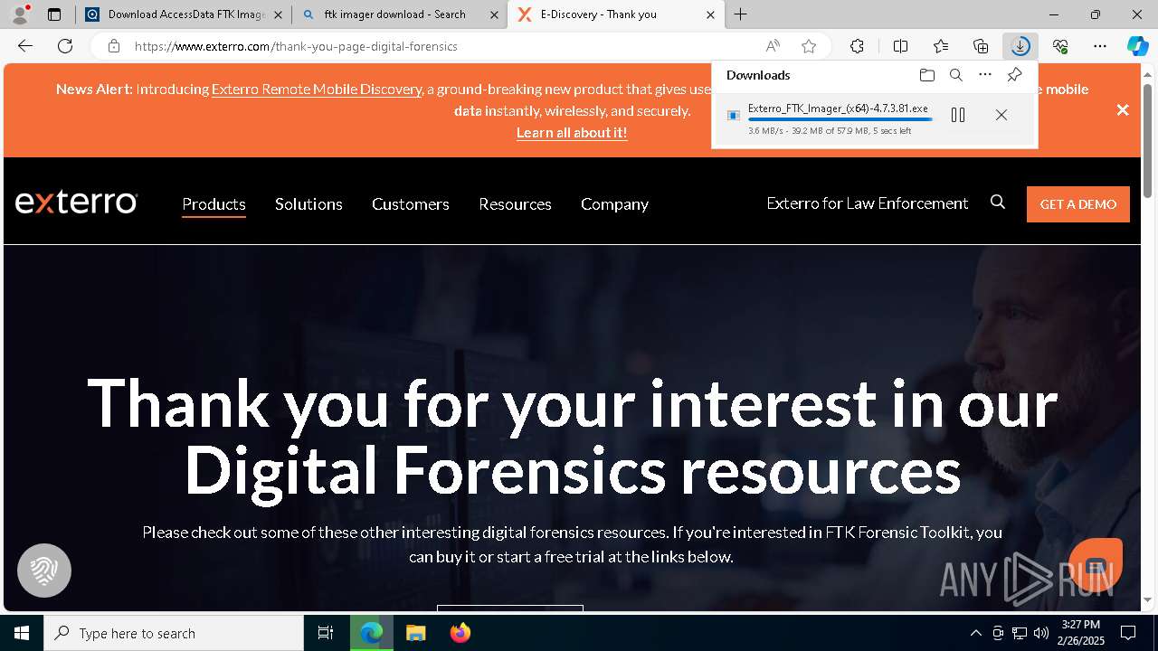1158x651 pixels.
Task: Toggle split screen view
Action: [x=900, y=46]
